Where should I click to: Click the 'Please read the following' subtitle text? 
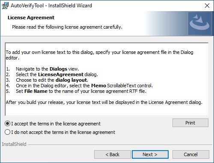67,27
